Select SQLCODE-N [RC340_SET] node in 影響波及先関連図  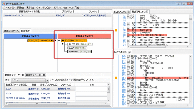(x=74, y=41)
